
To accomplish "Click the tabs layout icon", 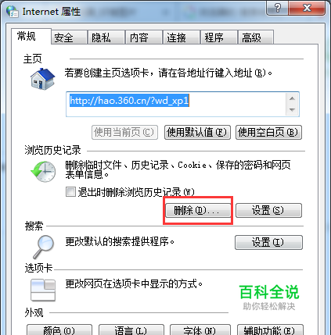I will (x=43, y=290).
